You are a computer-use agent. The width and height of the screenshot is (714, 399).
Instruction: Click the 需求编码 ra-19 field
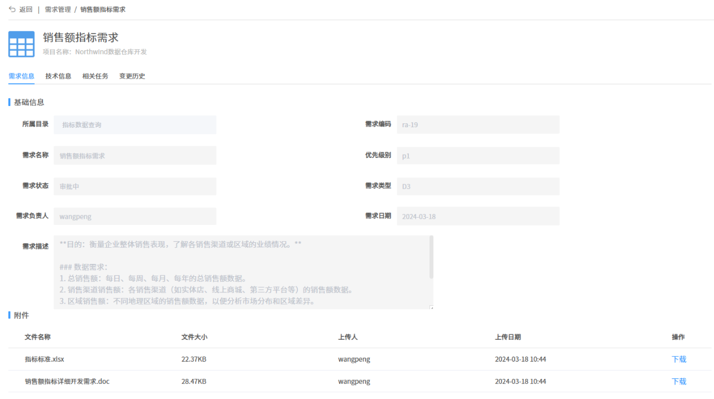point(478,124)
